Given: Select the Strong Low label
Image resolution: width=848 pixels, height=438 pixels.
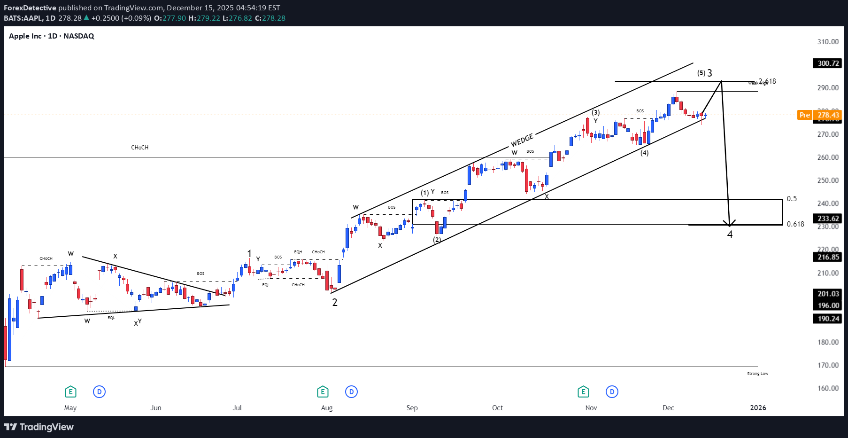Looking at the screenshot, I should click(x=758, y=373).
